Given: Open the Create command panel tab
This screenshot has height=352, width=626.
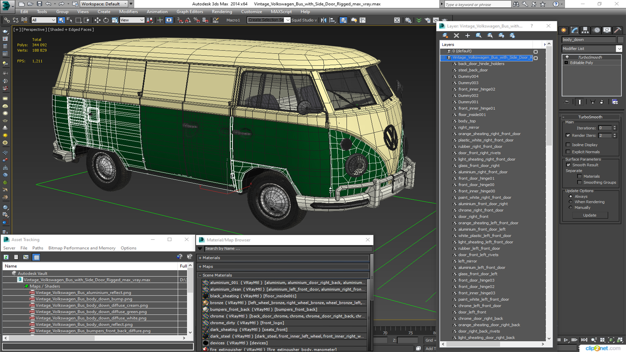Looking at the screenshot, I should click(x=564, y=30).
